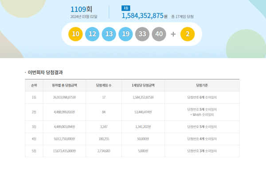
Task: Click the prize amount 1,584,352,875원
Action: point(145,16)
